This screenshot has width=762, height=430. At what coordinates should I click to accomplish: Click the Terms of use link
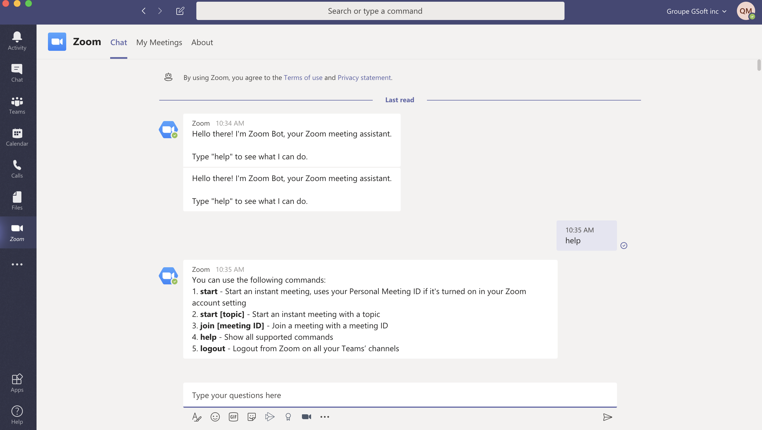point(303,77)
